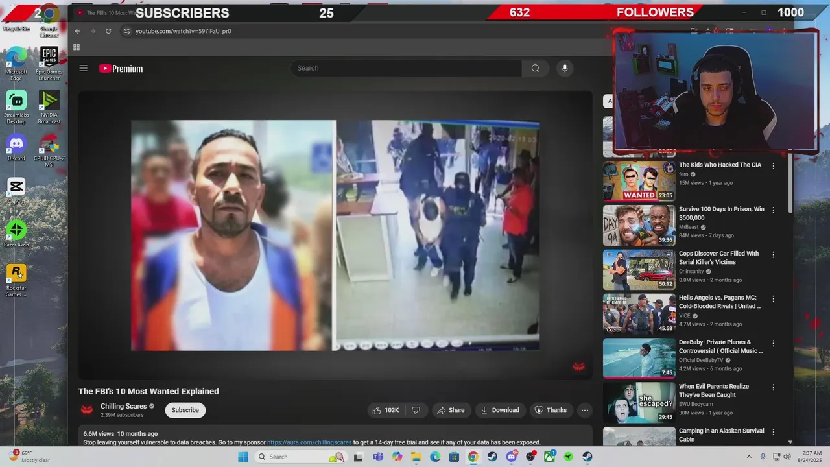This screenshot has width=830, height=467.
Task: Click the address bar URL
Action: 183,31
